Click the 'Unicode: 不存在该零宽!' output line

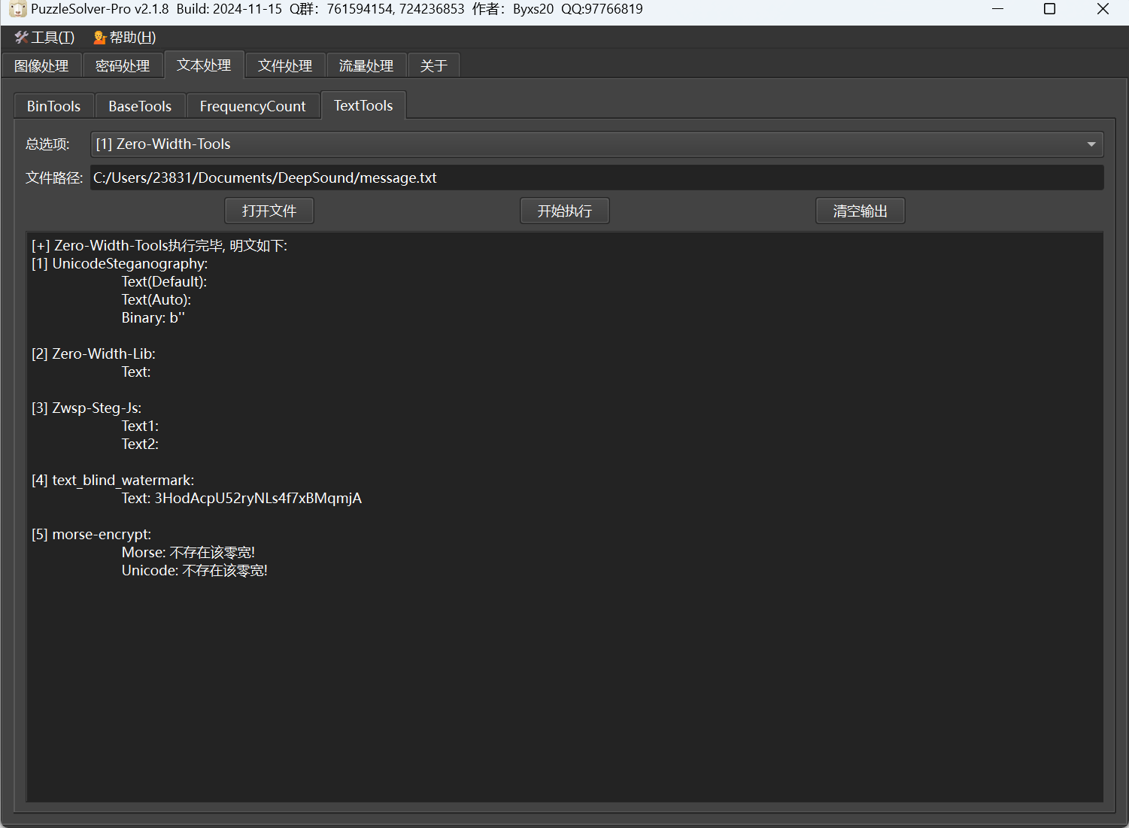click(195, 571)
